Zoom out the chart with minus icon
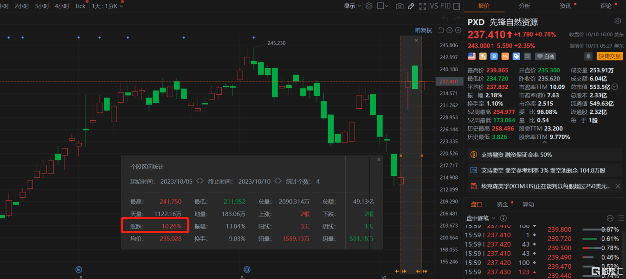626x279 pixels. 449,31
